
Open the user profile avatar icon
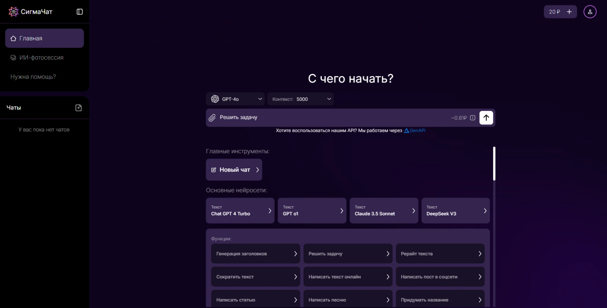point(590,12)
